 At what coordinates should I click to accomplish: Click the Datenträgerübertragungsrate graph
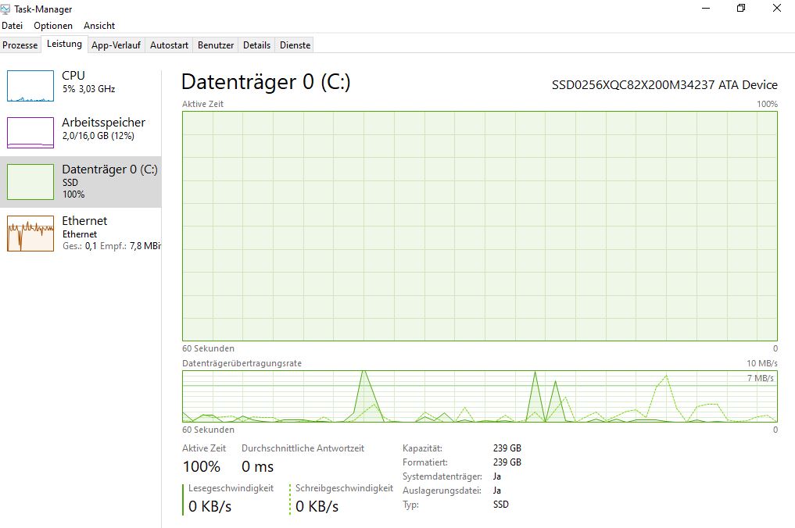(479, 397)
